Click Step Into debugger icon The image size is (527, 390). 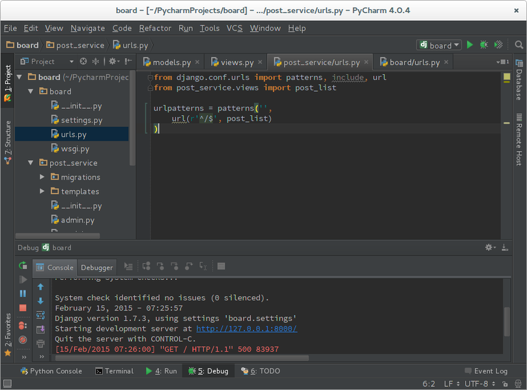coord(160,266)
